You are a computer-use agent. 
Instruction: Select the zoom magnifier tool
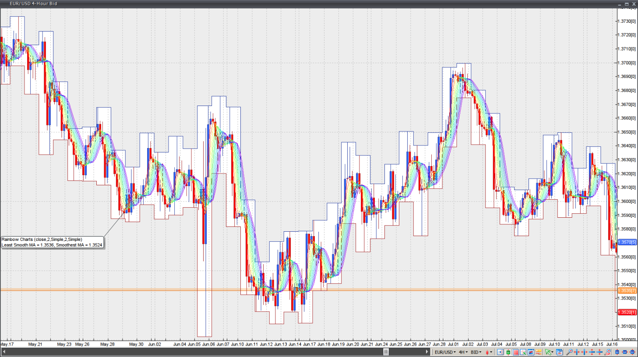[570, 351]
